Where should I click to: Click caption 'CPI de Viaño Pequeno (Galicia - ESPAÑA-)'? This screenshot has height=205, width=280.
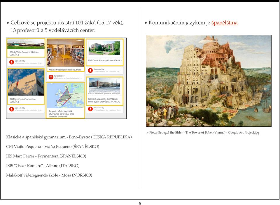(x=24, y=53)
